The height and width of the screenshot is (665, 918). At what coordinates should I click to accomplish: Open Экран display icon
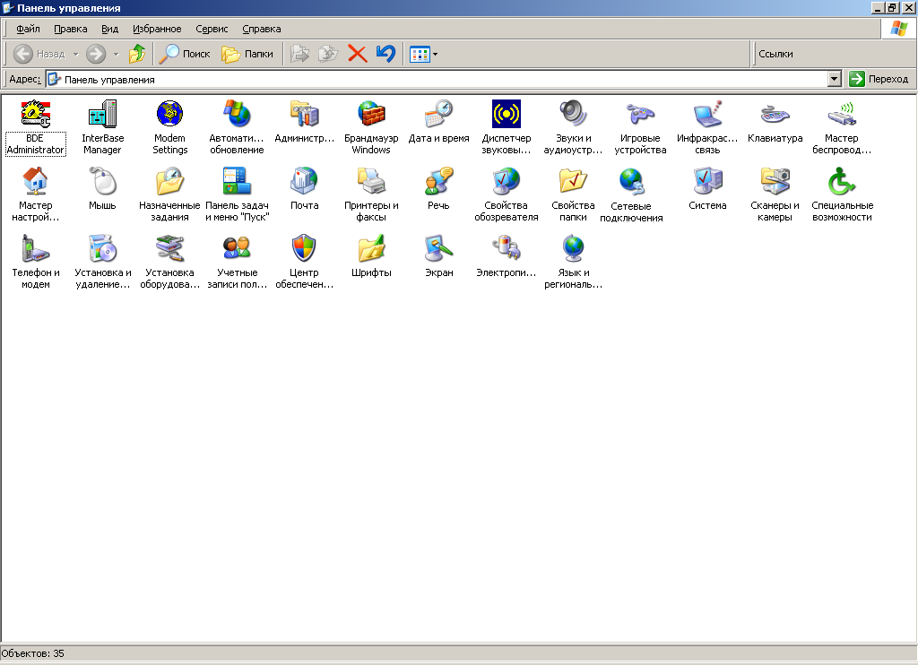point(438,248)
